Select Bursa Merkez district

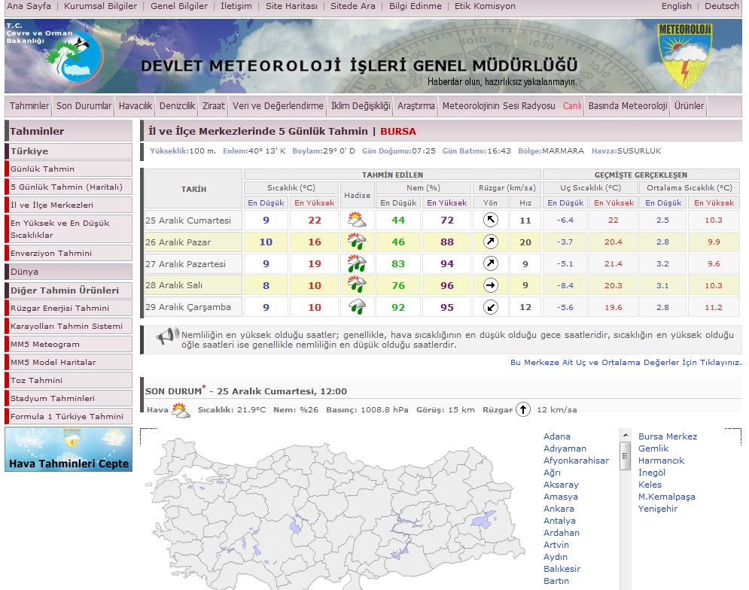coord(667,436)
